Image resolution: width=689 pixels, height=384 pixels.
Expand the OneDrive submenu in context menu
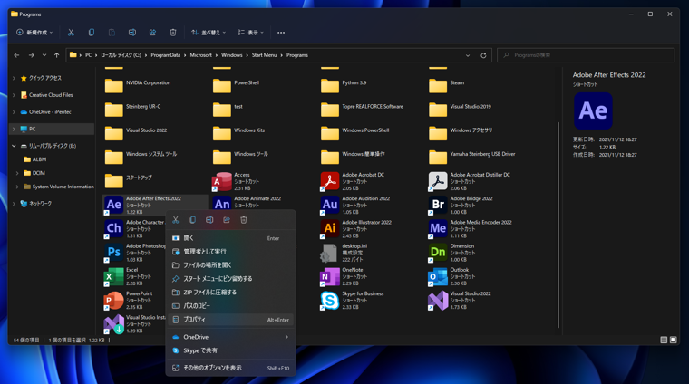[x=286, y=337]
